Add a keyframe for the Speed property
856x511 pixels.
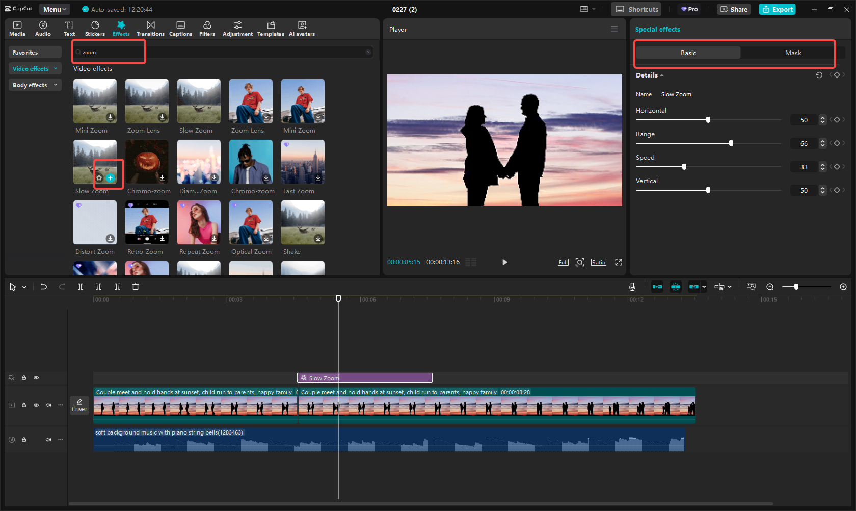click(x=837, y=166)
